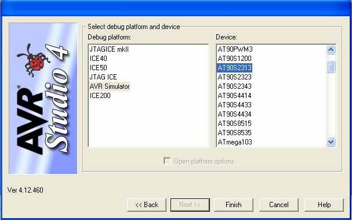Select device AT90PWM3
The image size is (352, 221).
235,49
